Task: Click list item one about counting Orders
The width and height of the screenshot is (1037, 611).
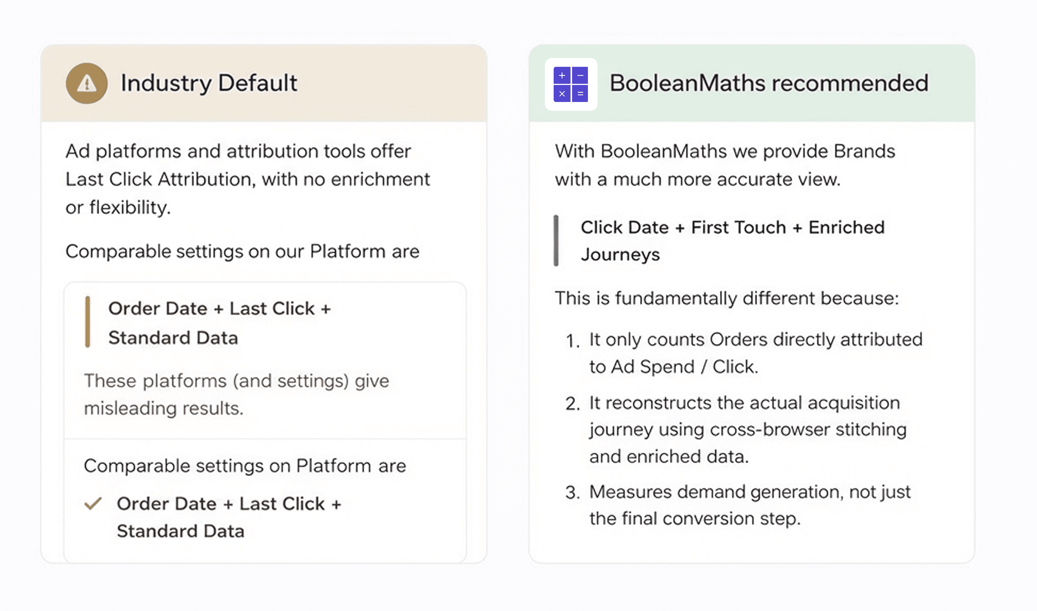Action: [755, 353]
